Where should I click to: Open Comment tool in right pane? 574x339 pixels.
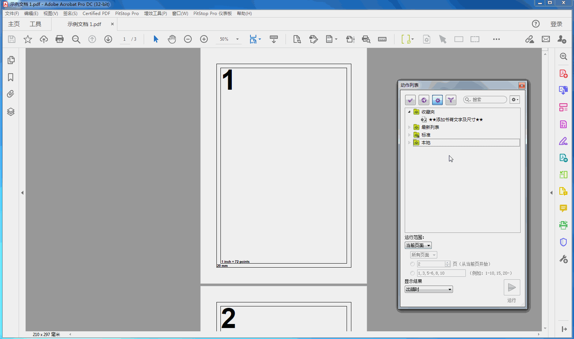(563, 208)
